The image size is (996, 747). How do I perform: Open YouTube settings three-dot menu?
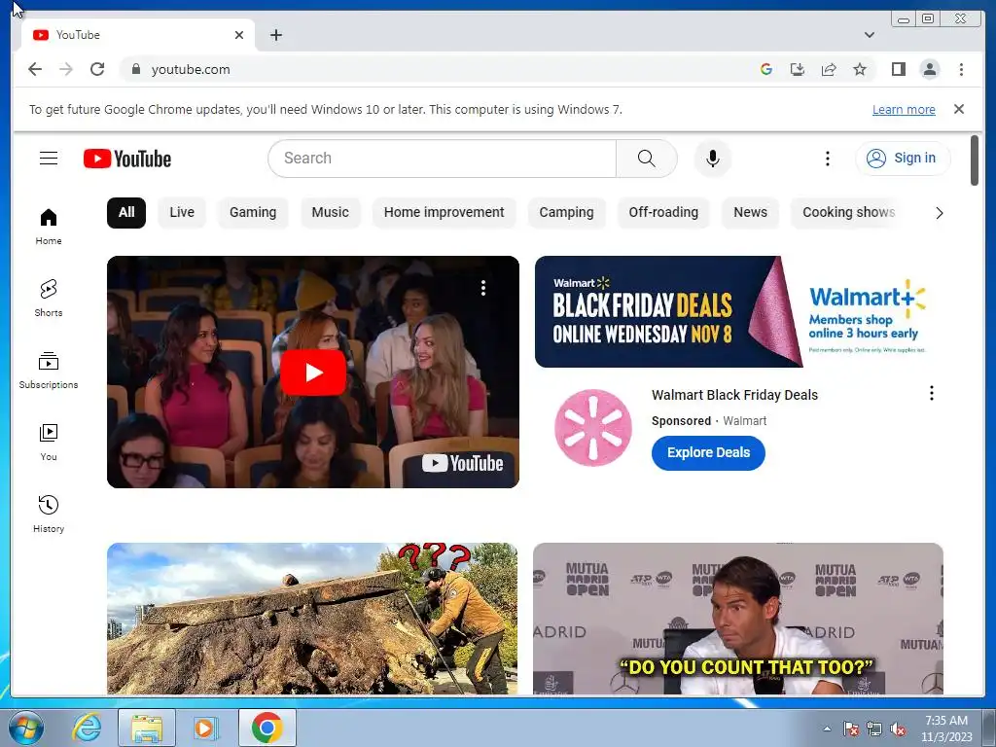(827, 159)
